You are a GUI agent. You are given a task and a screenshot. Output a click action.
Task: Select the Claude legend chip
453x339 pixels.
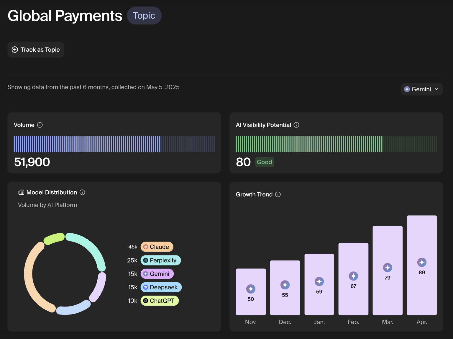(x=157, y=247)
